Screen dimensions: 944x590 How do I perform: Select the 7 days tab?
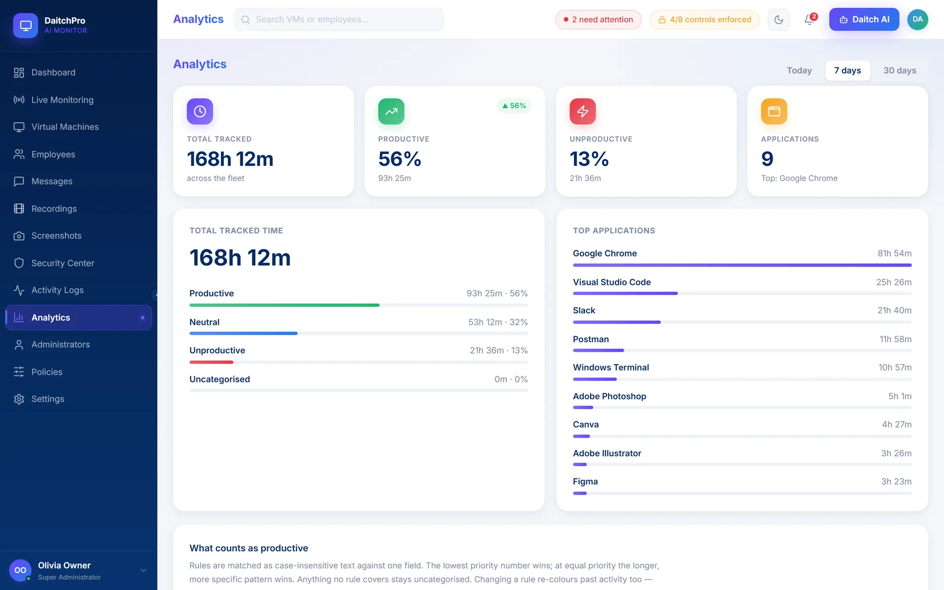coord(847,70)
